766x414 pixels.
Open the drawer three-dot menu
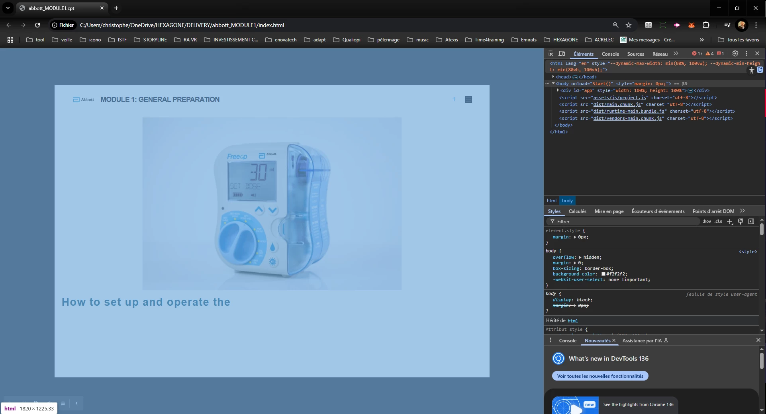[x=551, y=340]
